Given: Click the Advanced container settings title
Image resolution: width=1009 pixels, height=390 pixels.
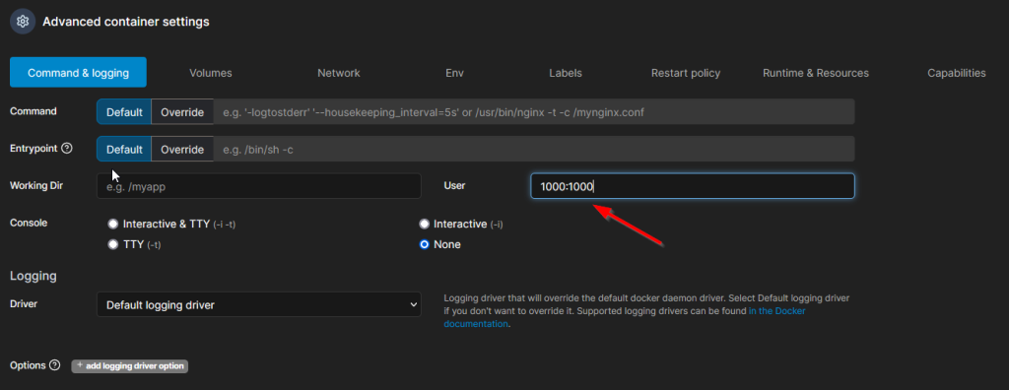Looking at the screenshot, I should (126, 22).
